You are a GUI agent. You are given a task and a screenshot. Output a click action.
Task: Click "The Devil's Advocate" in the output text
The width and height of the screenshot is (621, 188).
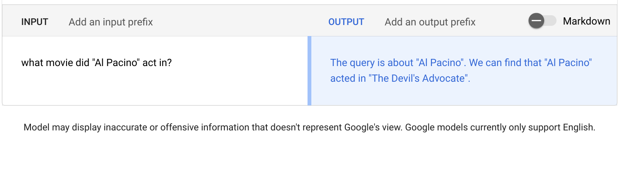click(417, 78)
